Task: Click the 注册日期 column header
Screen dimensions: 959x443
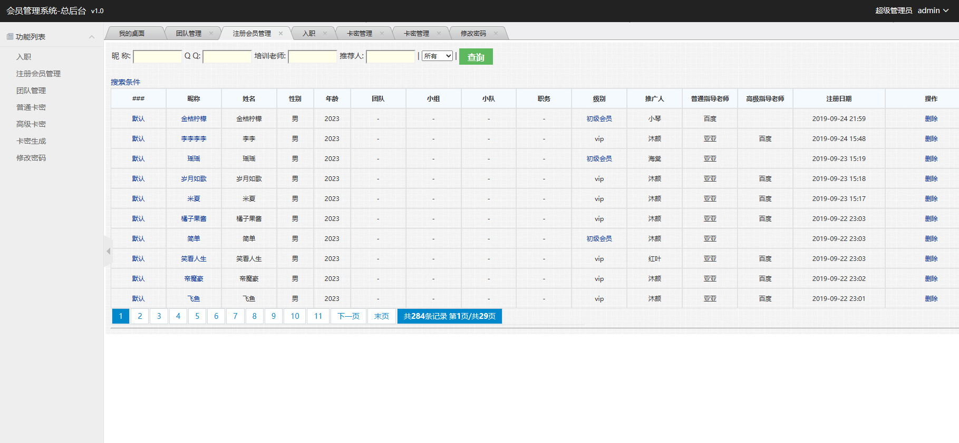Action: 839,99
